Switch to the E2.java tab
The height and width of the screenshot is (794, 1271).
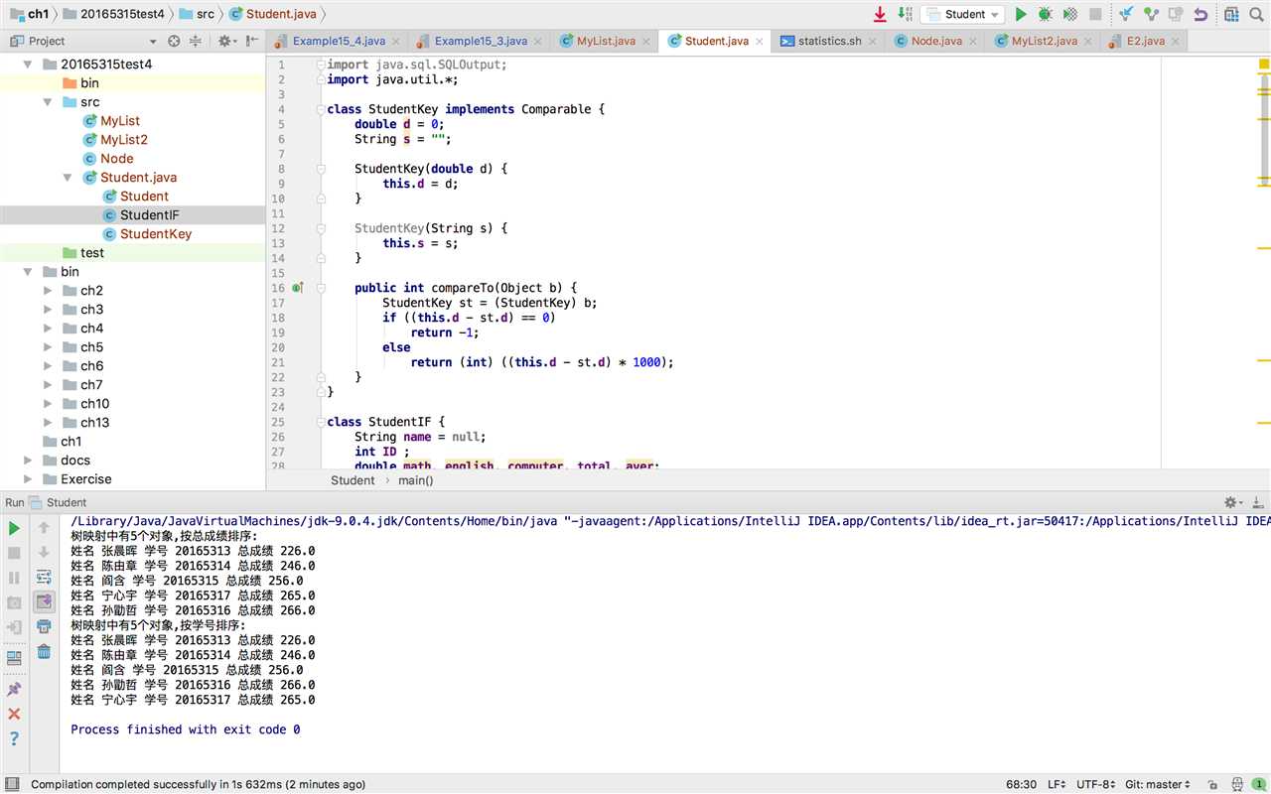1144,41
